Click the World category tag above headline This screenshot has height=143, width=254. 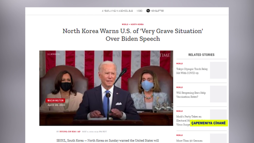[x=125, y=24]
